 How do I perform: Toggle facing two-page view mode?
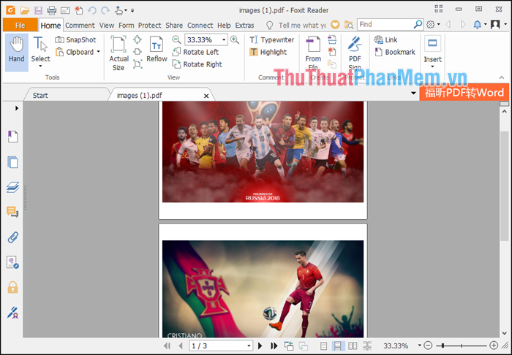pos(353,346)
